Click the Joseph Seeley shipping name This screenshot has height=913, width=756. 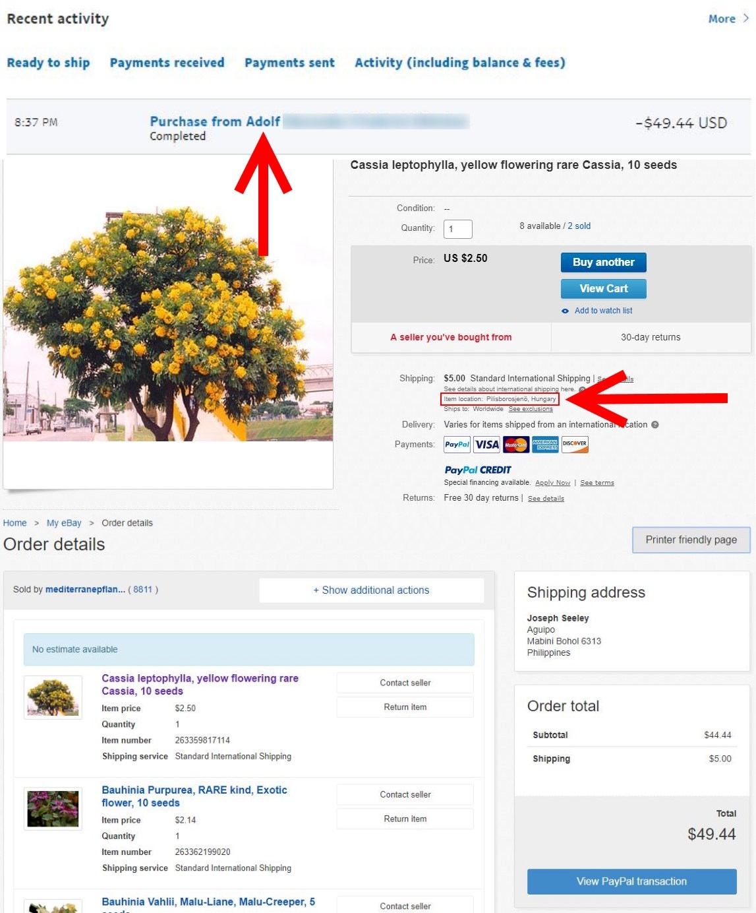[x=558, y=618]
